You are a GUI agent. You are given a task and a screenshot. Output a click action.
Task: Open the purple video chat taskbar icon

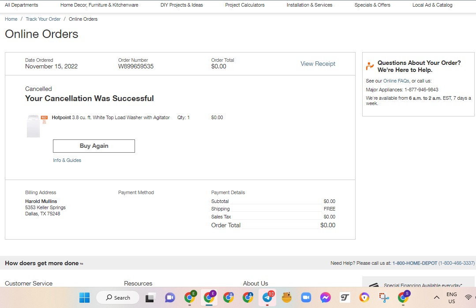pyautogui.click(x=170, y=298)
